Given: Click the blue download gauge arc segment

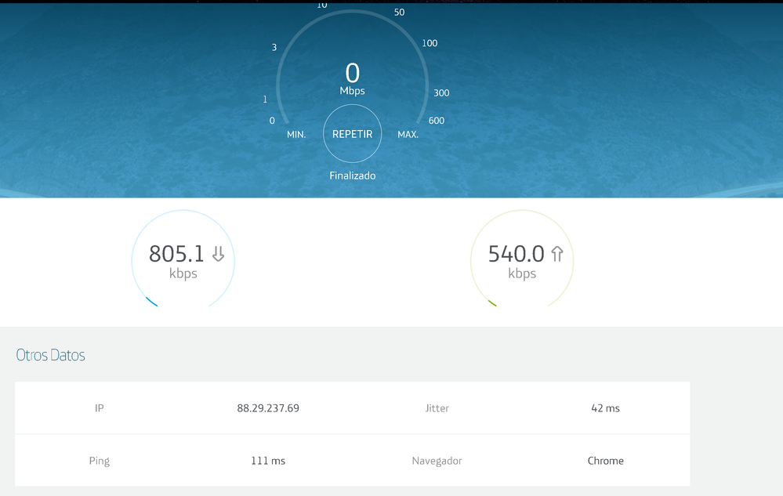Looking at the screenshot, I should tap(152, 302).
